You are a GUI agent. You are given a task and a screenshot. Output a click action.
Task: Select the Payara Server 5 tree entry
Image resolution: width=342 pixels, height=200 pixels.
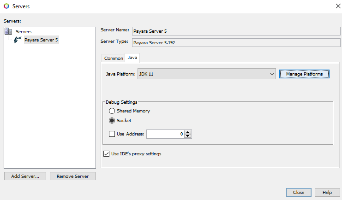tap(41, 40)
